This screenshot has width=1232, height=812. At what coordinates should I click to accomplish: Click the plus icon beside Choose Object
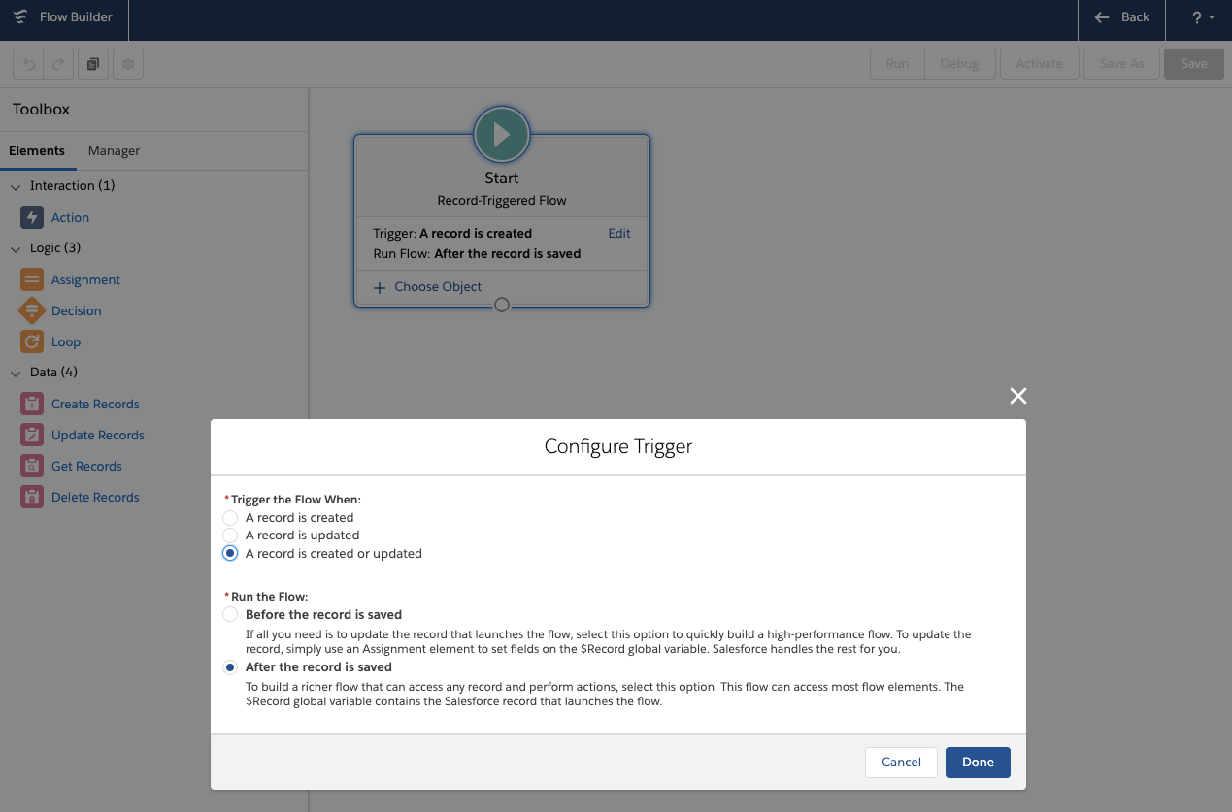click(x=380, y=287)
